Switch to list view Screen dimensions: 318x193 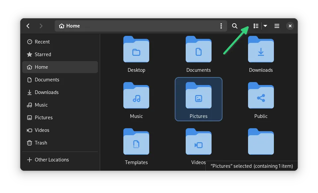[x=256, y=26]
